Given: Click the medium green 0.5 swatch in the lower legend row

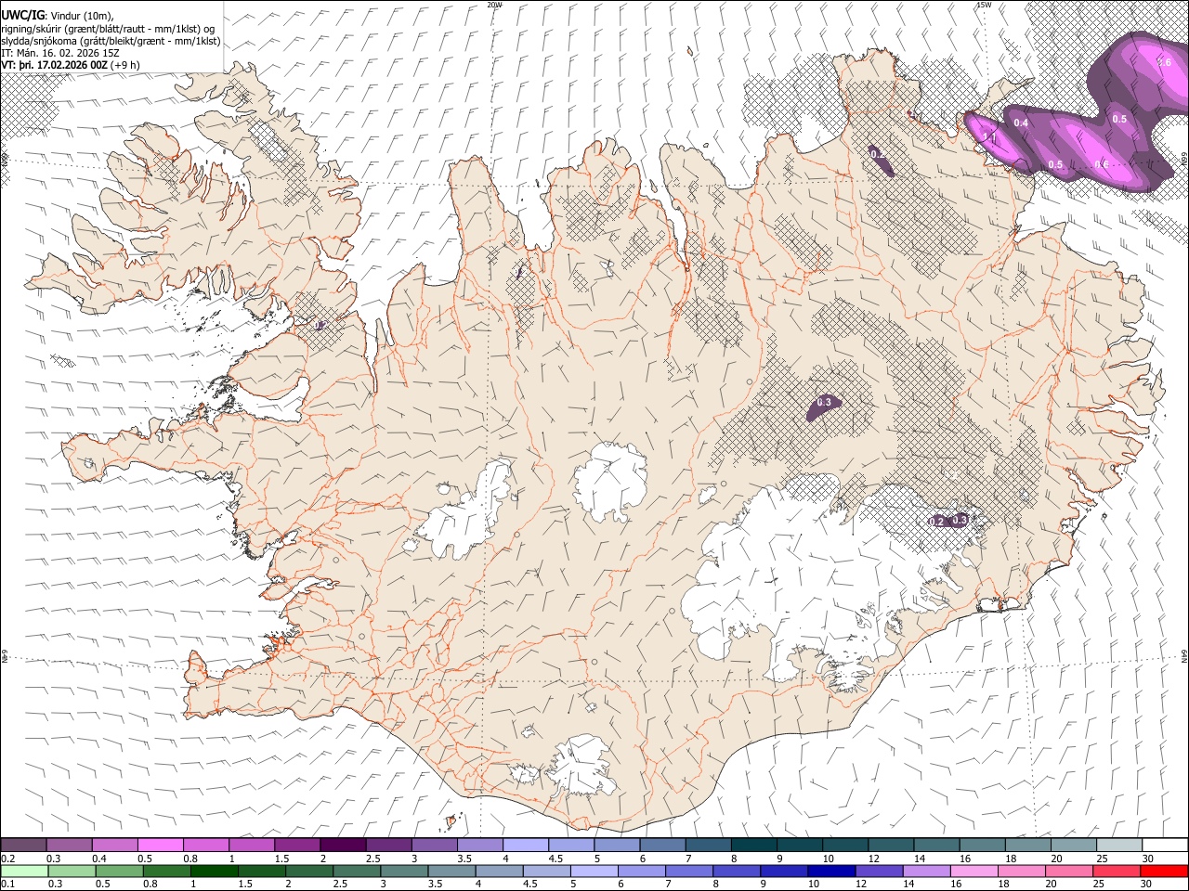Looking at the screenshot, I should 119,871.
